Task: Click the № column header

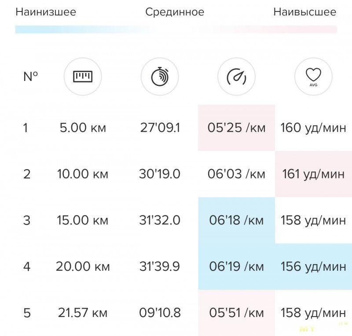Action: point(30,77)
